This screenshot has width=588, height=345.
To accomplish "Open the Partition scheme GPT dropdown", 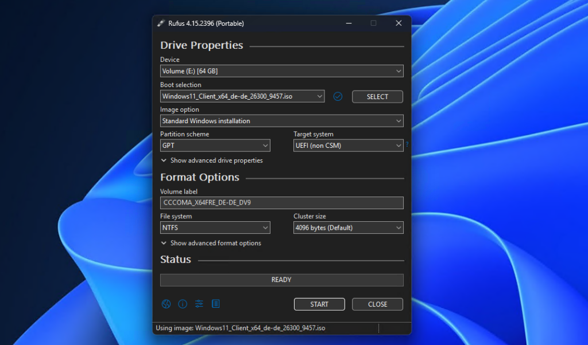I will pos(215,146).
